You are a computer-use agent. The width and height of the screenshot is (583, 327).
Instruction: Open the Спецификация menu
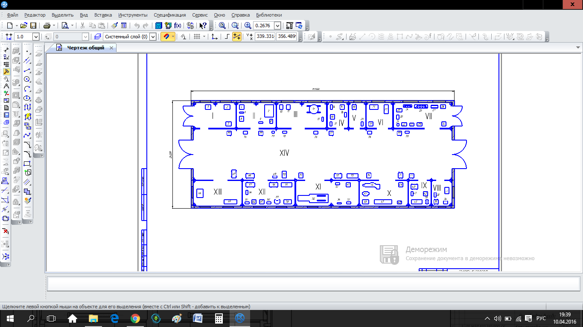pyautogui.click(x=170, y=15)
